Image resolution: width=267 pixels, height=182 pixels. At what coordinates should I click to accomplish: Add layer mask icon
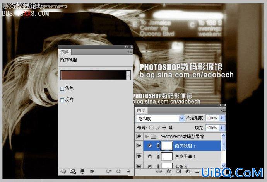(x=178, y=172)
